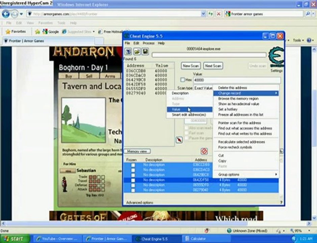Open Cheat Engine File menu
317x243 pixels.
tap(127, 43)
